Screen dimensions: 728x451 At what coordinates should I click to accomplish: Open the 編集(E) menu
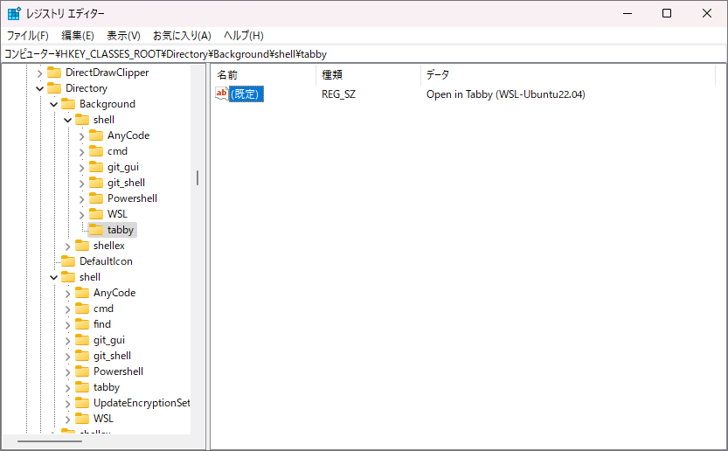pyautogui.click(x=78, y=36)
